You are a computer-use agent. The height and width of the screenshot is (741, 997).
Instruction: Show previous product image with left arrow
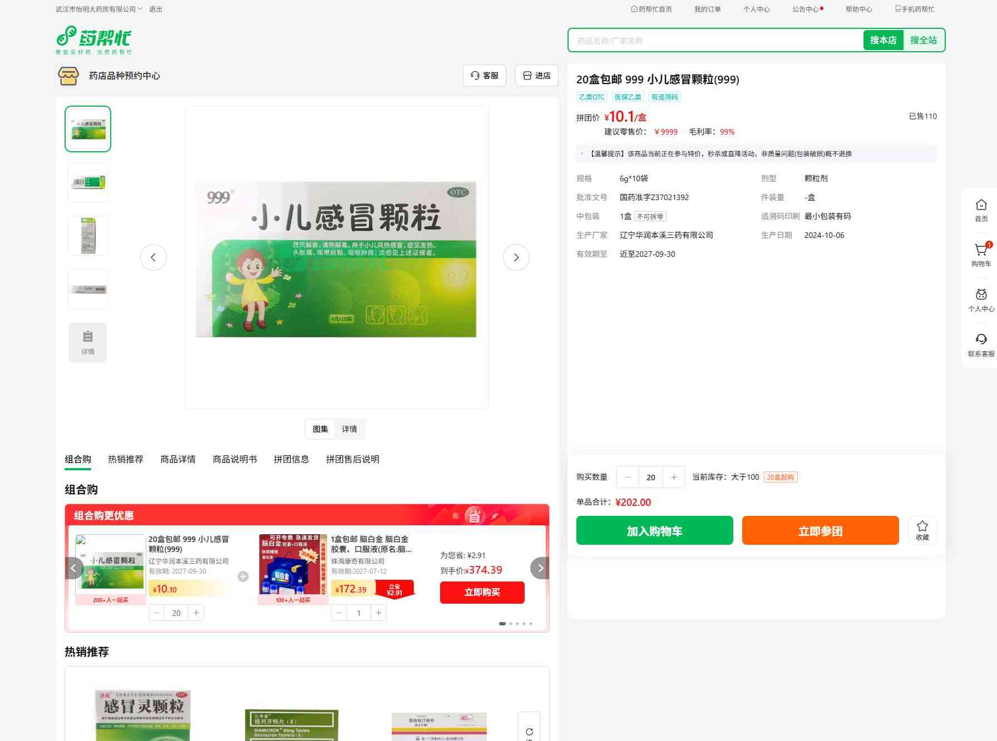click(154, 257)
